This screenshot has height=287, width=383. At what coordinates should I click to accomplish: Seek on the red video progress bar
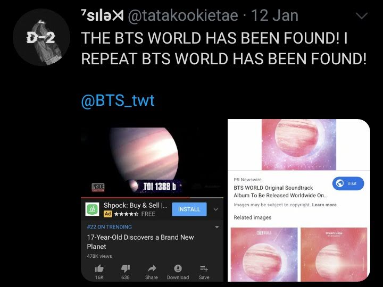[x=152, y=197]
